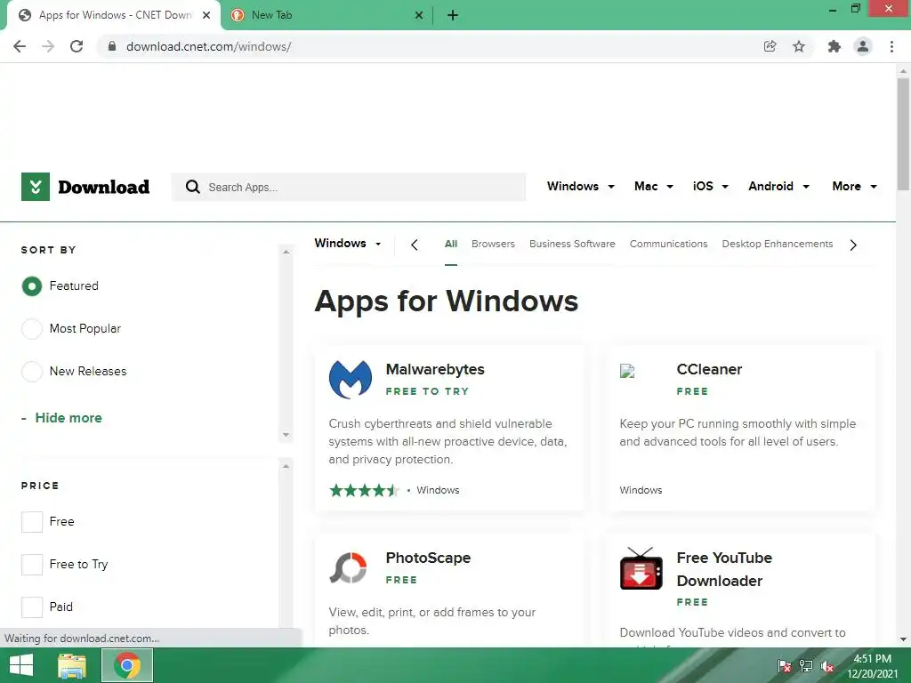Click the green Download logo icon
Viewport: 911px width, 683px height.
coord(36,187)
